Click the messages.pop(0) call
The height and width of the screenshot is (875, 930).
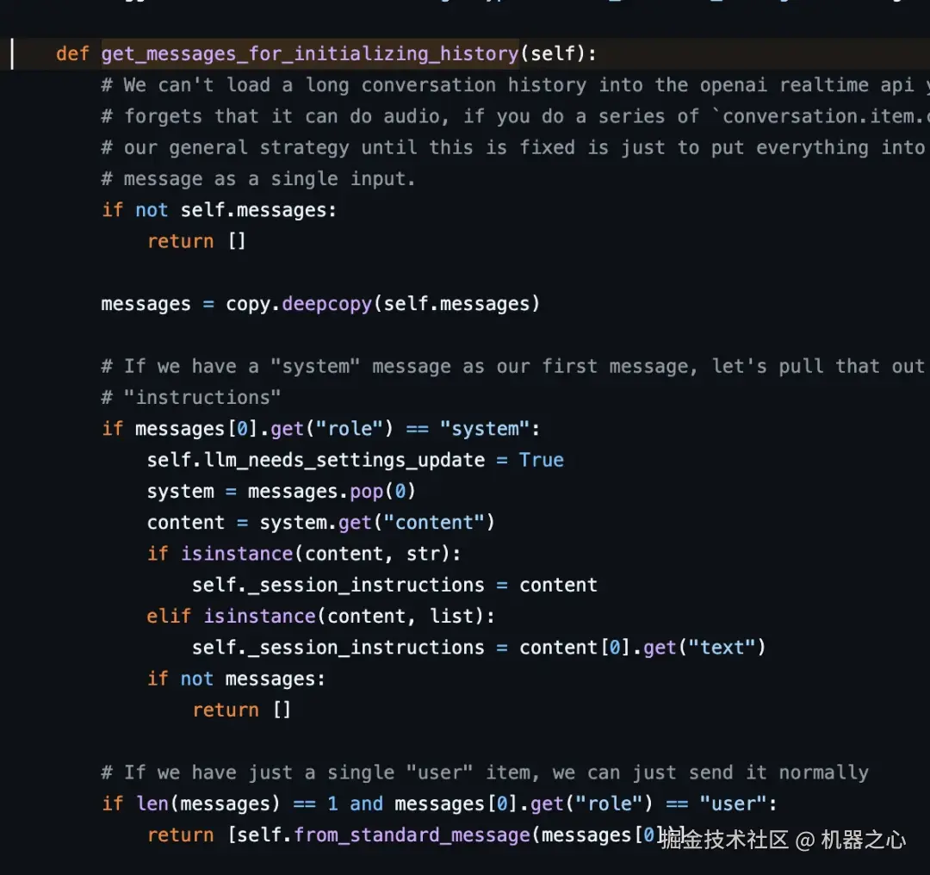[x=332, y=491]
